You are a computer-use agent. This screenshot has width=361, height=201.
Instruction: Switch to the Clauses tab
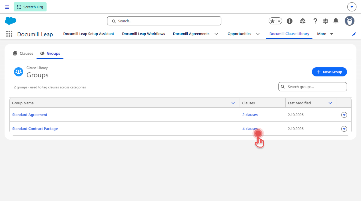coord(23,53)
